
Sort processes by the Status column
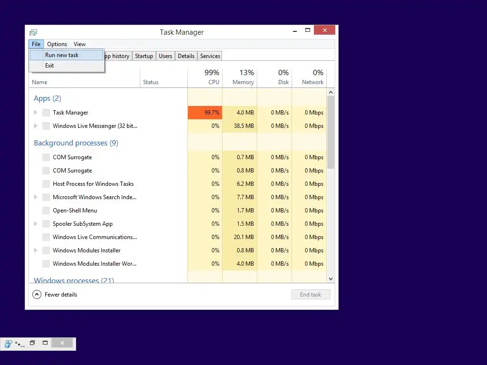tap(164, 77)
